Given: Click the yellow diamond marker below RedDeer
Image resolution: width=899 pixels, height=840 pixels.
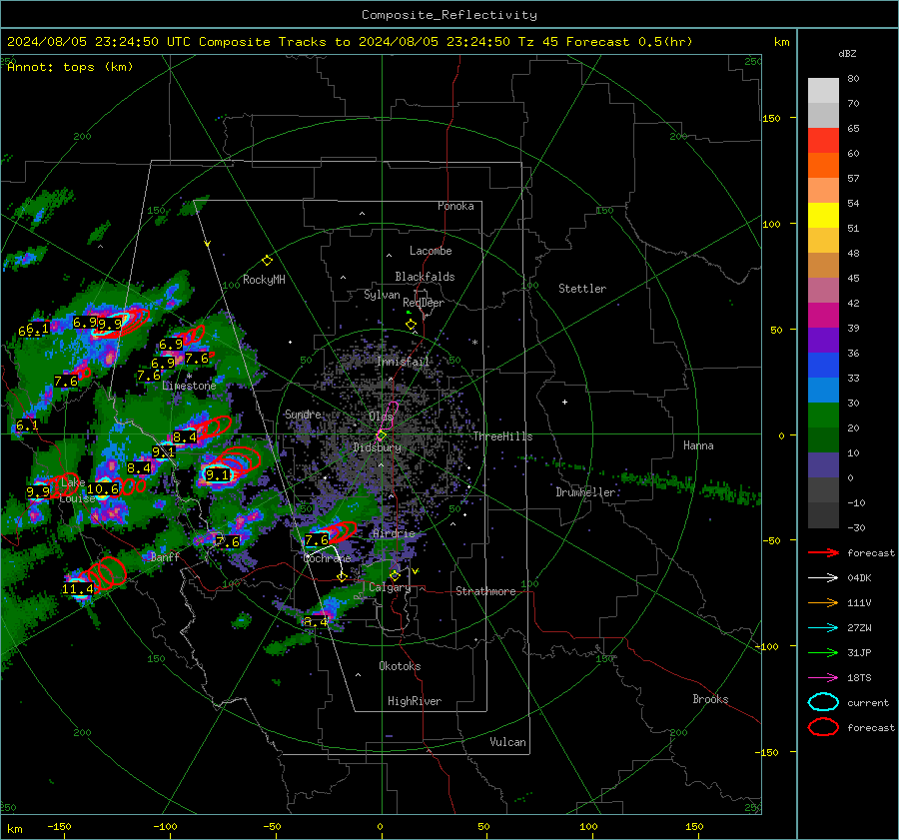Looking at the screenshot, I should [411, 325].
